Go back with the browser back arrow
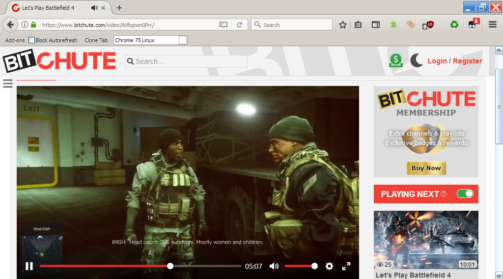Screen dimensions: 503x279 (10, 25)
